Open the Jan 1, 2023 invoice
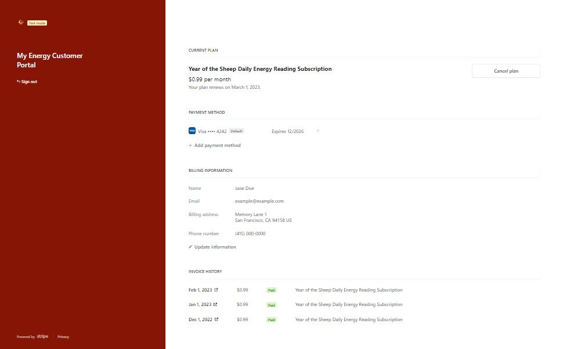The image size is (563, 349). pyautogui.click(x=200, y=304)
